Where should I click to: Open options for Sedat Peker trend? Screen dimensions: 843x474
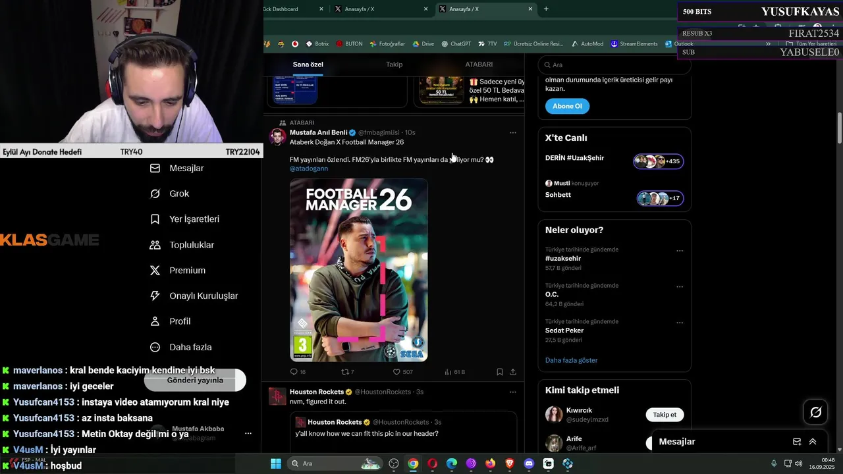[680, 323]
